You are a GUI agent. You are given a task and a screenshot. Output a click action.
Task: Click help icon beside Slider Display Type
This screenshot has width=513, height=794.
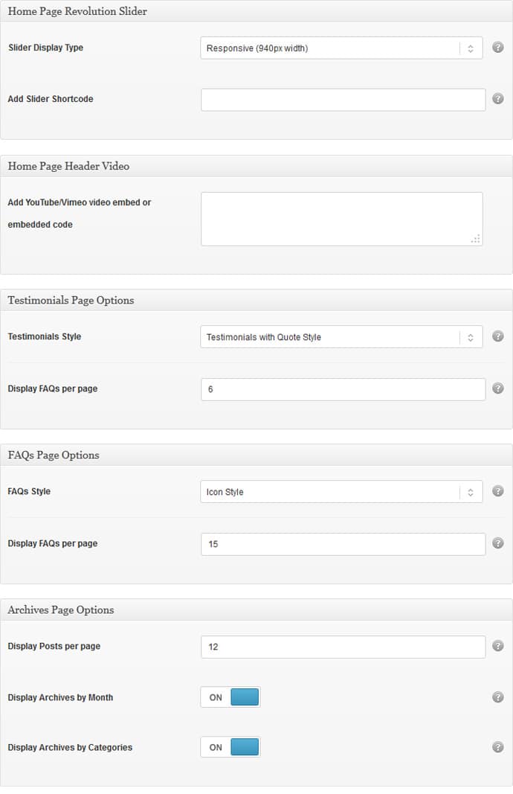coord(498,48)
